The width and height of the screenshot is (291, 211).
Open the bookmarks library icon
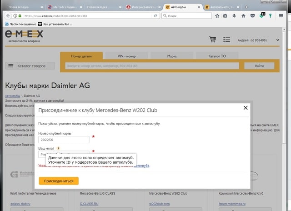coord(225,16)
